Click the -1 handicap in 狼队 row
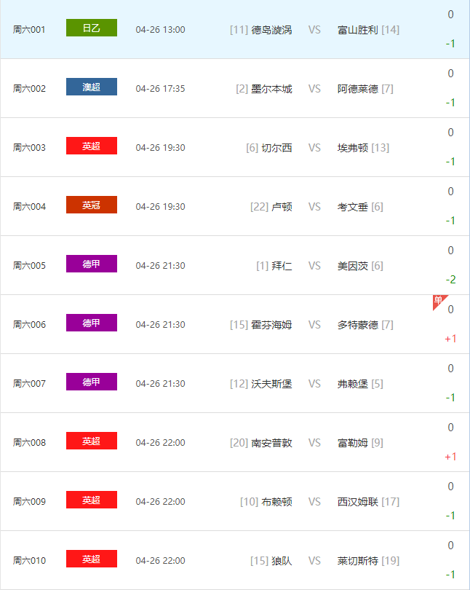 coord(450,575)
